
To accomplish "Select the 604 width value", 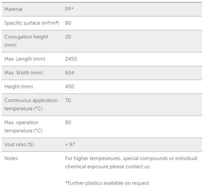I will click(x=69, y=73).
